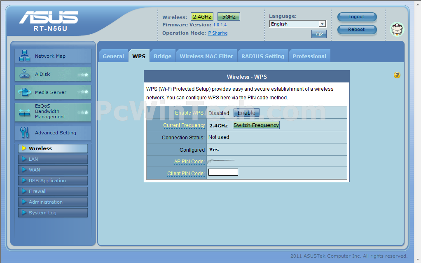Click the 'Disabled' WPS status text
The width and height of the screenshot is (421, 263).
click(219, 113)
